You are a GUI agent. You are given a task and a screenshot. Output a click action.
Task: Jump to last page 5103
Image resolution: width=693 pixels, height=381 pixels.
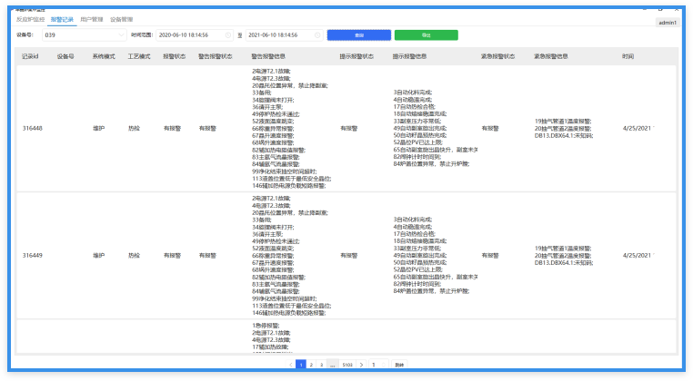pos(347,364)
